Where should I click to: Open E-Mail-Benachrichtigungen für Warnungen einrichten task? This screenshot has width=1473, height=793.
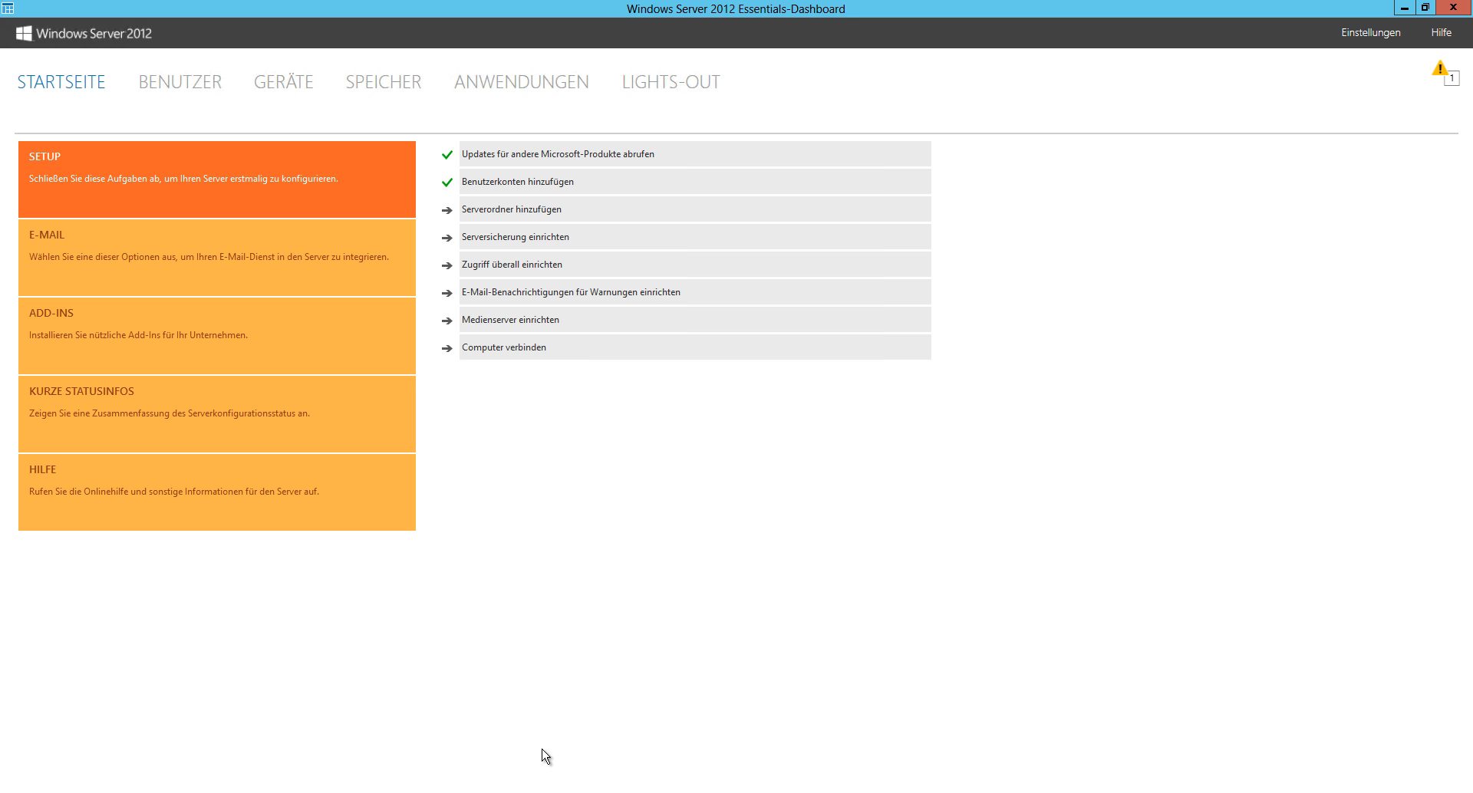pos(694,292)
